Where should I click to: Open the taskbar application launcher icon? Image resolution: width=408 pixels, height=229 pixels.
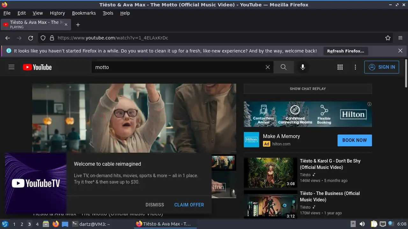click(5, 224)
